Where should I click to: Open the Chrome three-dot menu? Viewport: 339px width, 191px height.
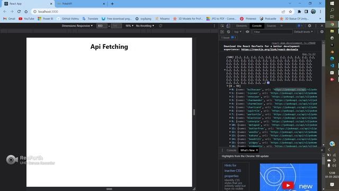point(320,12)
